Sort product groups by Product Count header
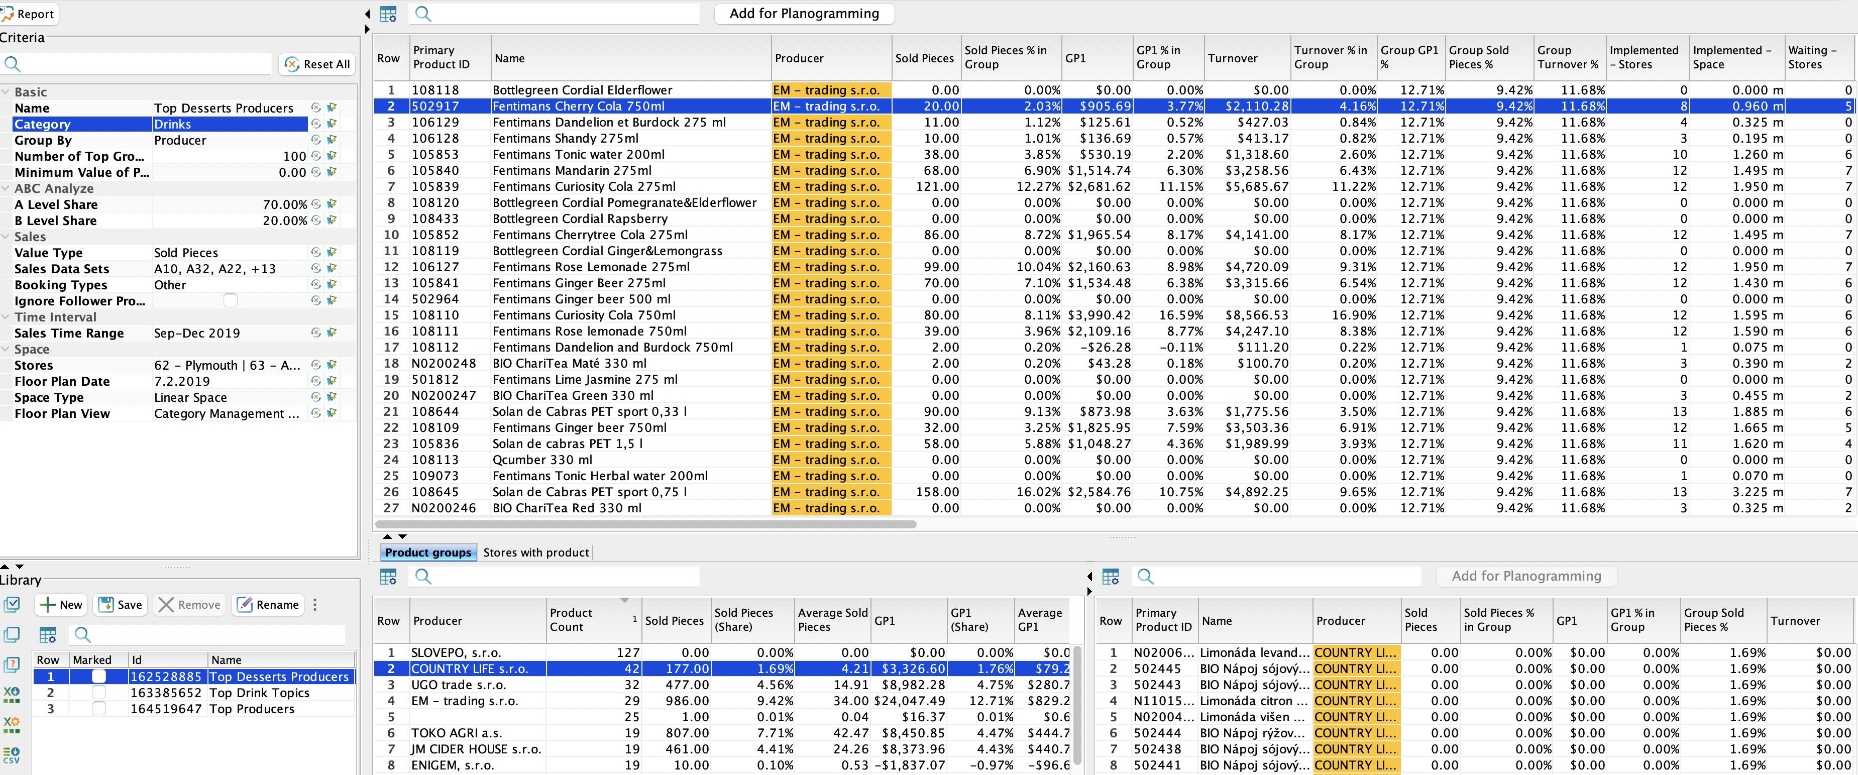This screenshot has width=1858, height=775. click(593, 620)
